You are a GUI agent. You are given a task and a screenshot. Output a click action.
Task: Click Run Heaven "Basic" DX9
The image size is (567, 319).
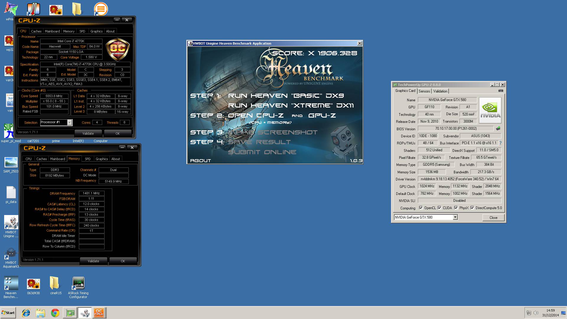(286, 96)
